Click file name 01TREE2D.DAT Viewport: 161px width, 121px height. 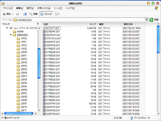click(53, 86)
